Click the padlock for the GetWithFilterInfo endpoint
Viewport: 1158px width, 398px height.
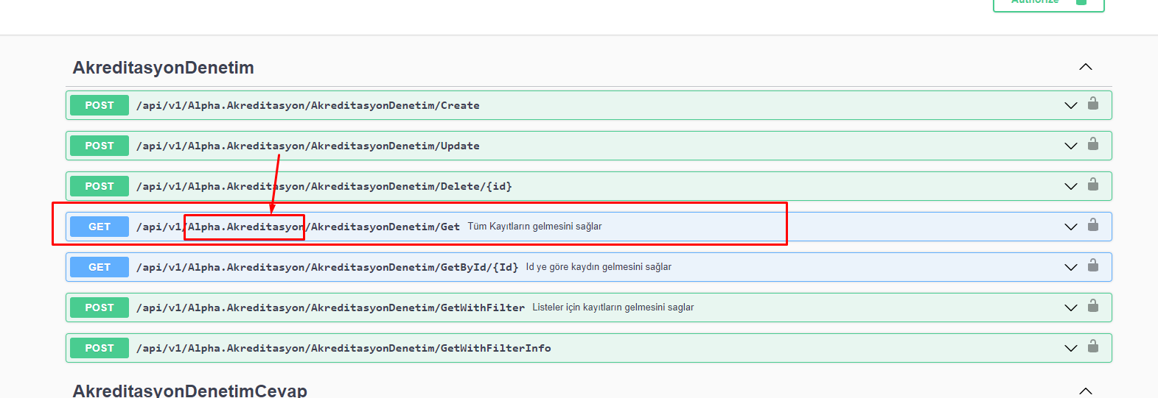pyautogui.click(x=1093, y=347)
